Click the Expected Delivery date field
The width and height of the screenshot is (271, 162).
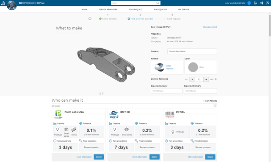[x=200, y=91]
